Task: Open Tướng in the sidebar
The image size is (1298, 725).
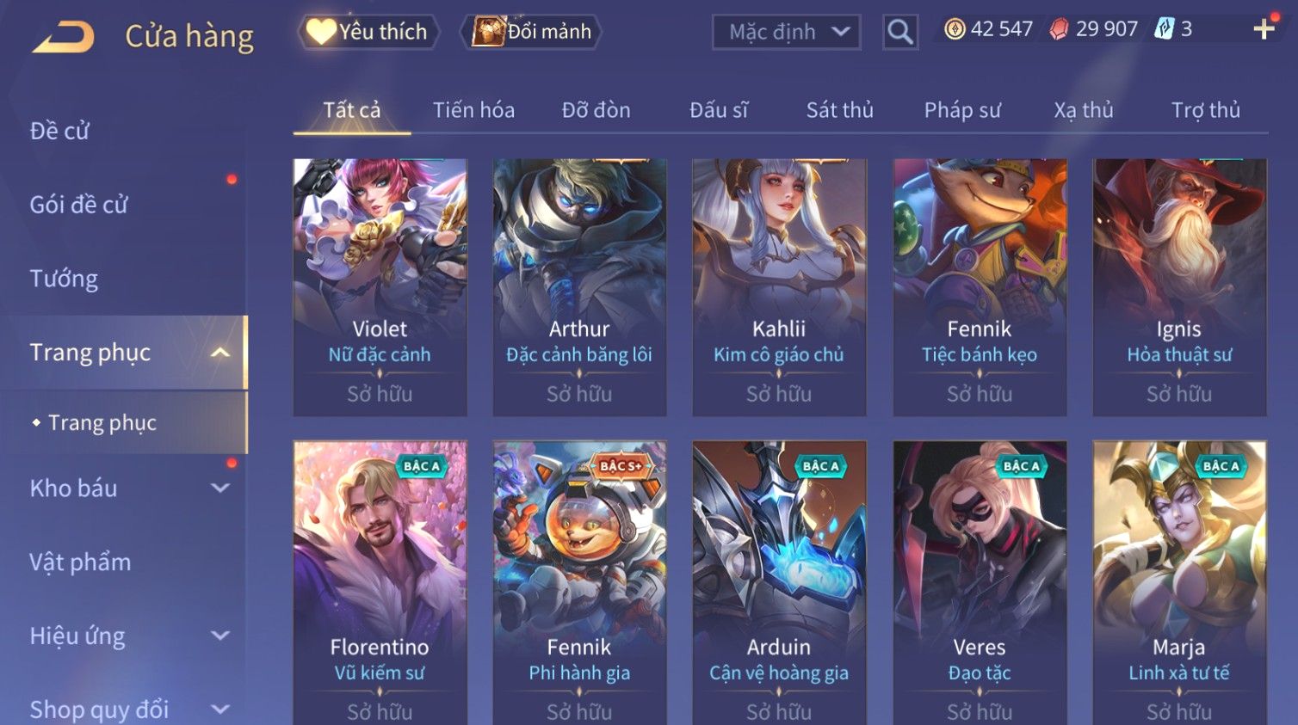Action: 64,279
